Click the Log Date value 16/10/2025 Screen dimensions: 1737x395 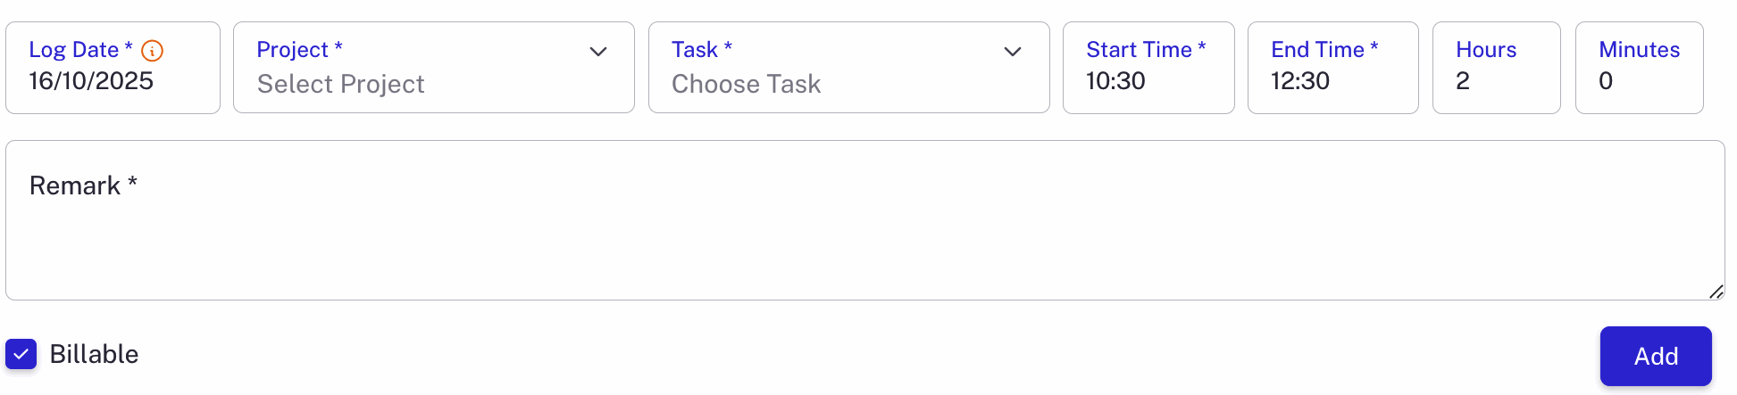pos(91,81)
